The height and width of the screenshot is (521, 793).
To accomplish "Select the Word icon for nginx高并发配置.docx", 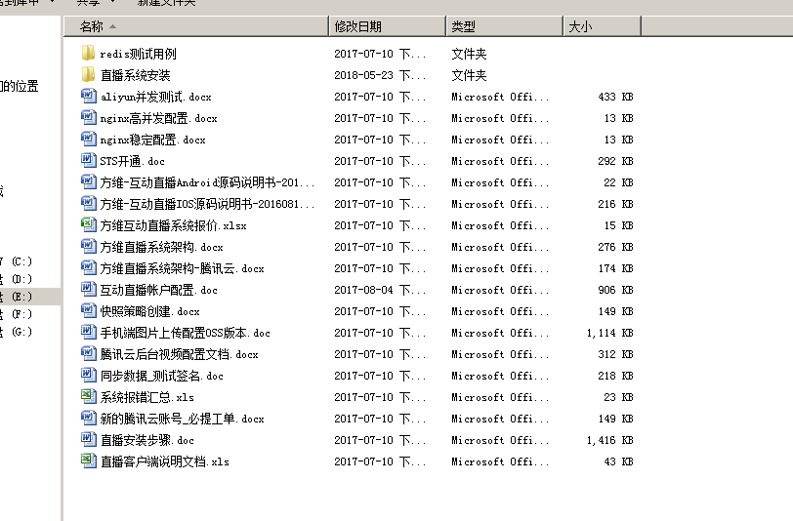I will pyautogui.click(x=89, y=118).
